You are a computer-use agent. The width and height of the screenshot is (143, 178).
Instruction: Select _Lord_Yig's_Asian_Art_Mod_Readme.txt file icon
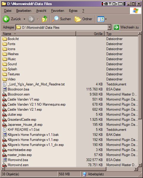[5, 84]
